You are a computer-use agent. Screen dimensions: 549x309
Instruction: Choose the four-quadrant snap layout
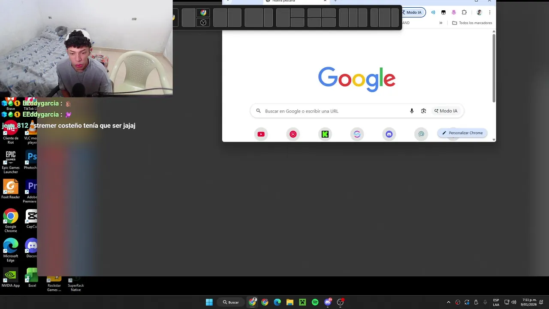click(x=322, y=18)
